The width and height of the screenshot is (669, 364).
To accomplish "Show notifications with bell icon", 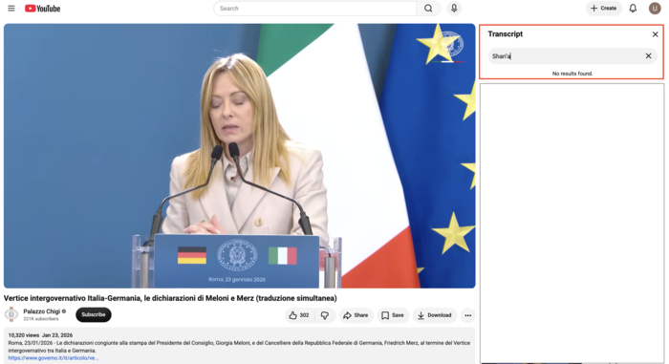I will point(633,8).
